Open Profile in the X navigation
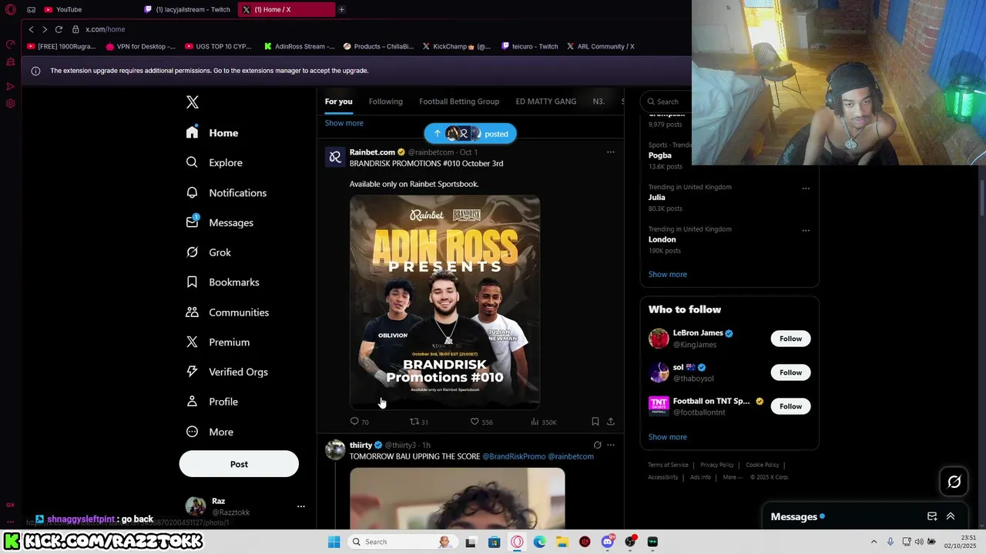Viewport: 986px width, 554px height. tap(213, 402)
